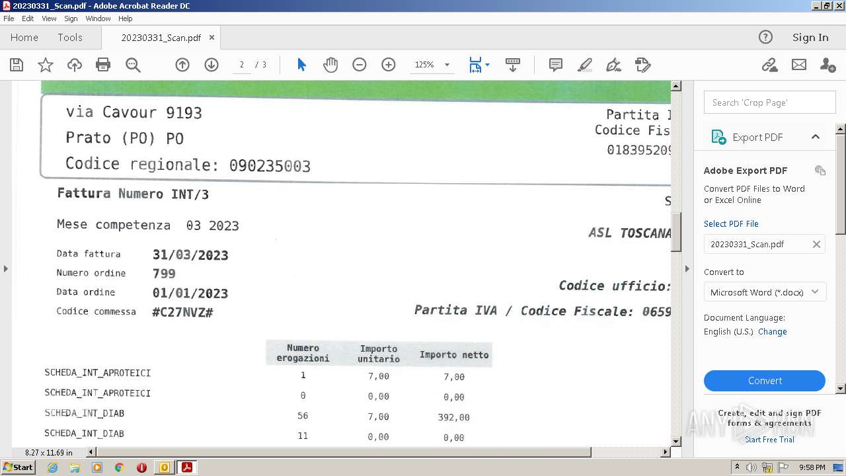Open the Sign menu
Screen dimensions: 846x476
click(x=71, y=19)
